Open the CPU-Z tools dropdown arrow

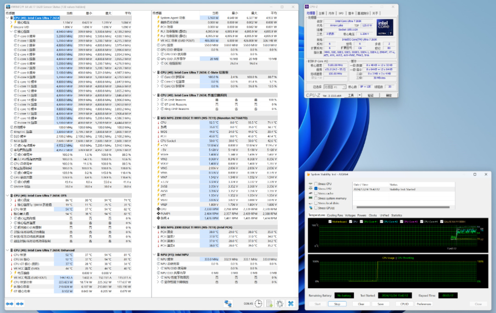[361, 95]
